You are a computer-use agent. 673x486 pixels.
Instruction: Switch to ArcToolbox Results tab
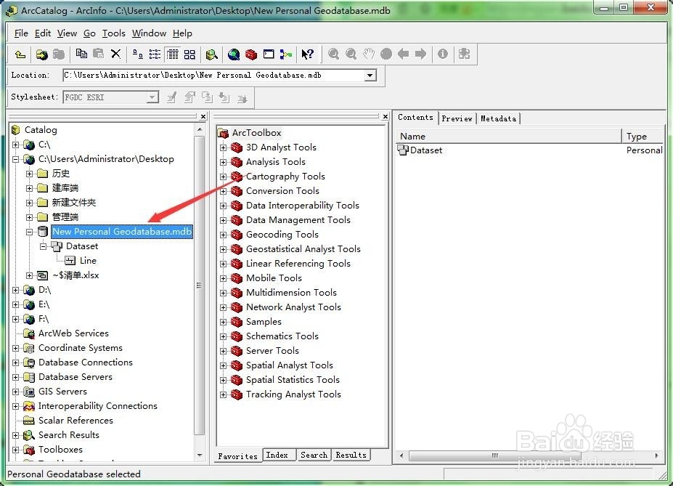[351, 455]
